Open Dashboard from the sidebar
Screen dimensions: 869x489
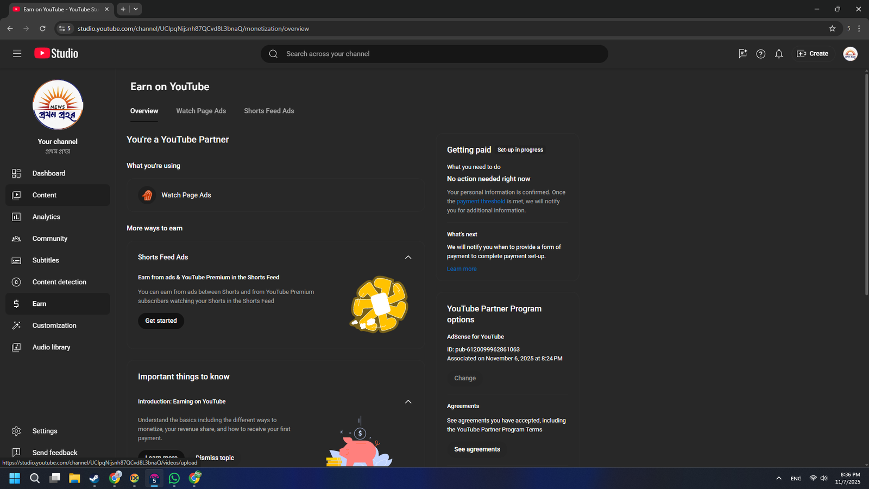coord(58,173)
